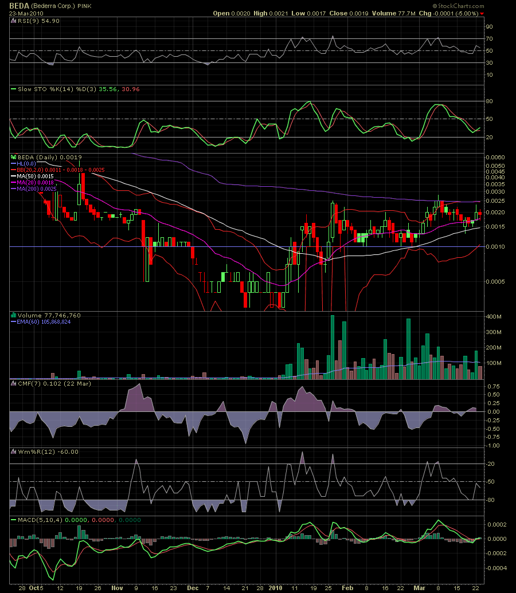The width and height of the screenshot is (516, 593).
Task: Click the BEDA ticker symbol title
Action: coord(19,5)
